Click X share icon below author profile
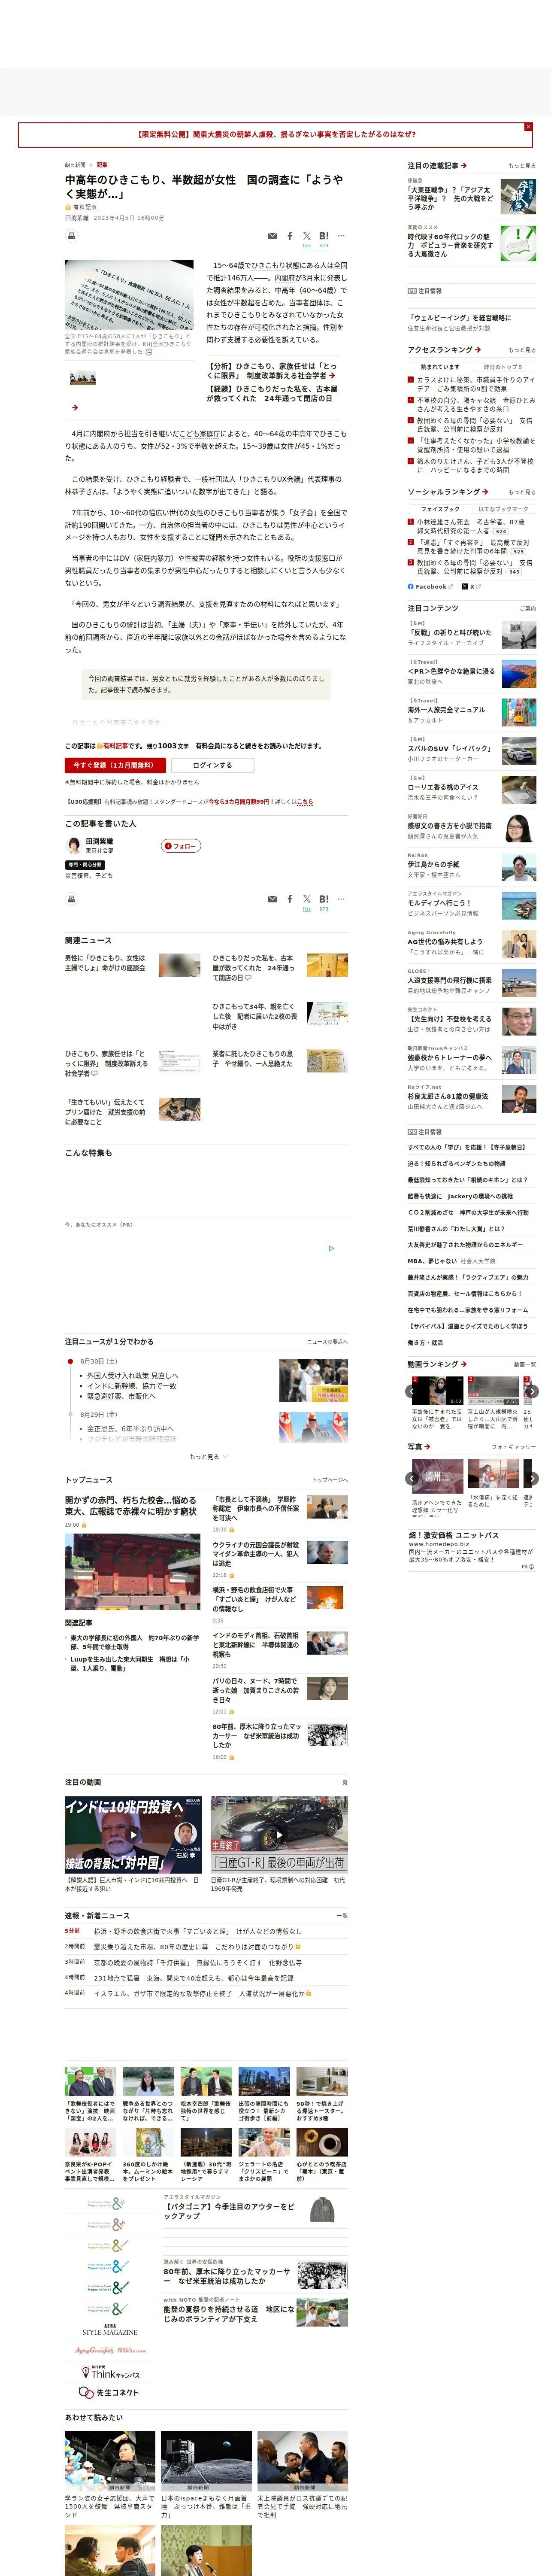The height and width of the screenshot is (2576, 551). [307, 899]
